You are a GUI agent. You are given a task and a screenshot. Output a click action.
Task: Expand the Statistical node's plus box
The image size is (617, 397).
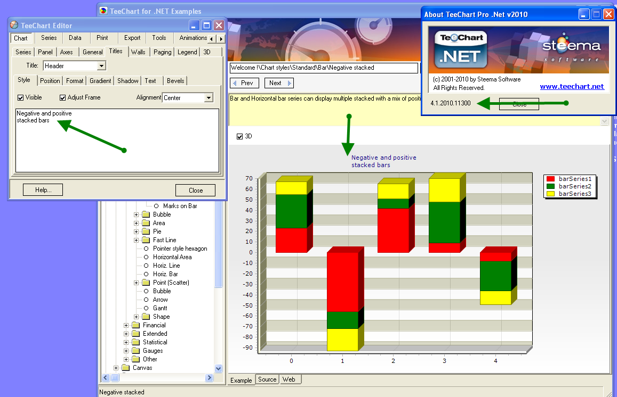[x=126, y=342]
